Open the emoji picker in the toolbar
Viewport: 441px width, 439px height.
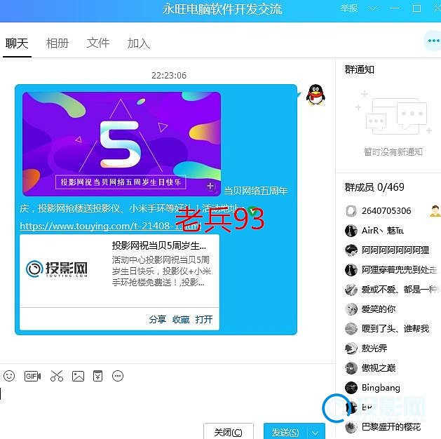[x=9, y=377]
